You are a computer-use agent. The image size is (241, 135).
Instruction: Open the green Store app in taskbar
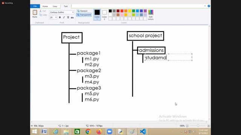point(77,132)
